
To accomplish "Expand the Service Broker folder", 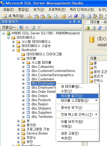I will pyautogui.click(x=18, y=134).
